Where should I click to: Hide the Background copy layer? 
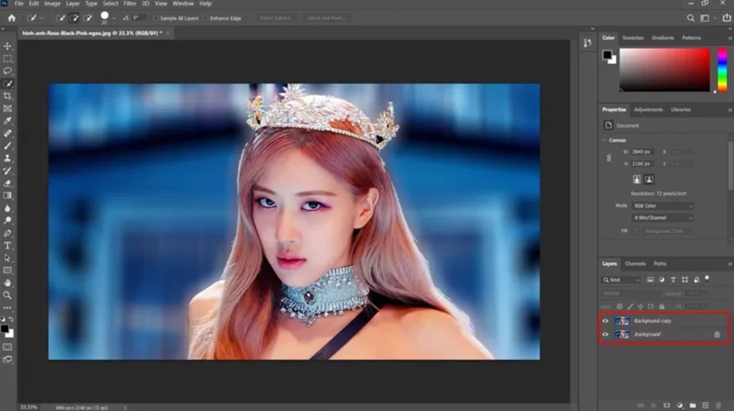click(605, 321)
